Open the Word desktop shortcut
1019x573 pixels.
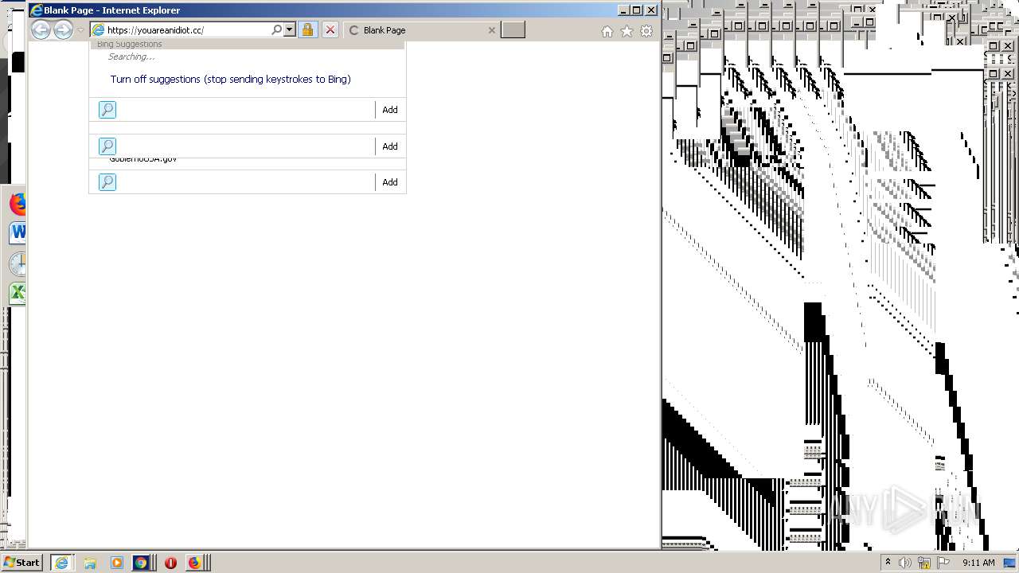[x=18, y=232]
